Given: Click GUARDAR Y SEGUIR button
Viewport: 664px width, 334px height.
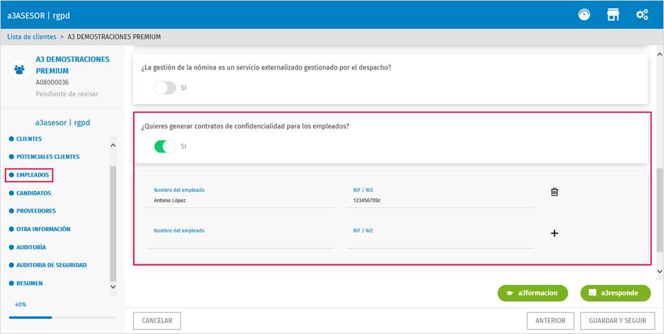Looking at the screenshot, I should pos(618,321).
